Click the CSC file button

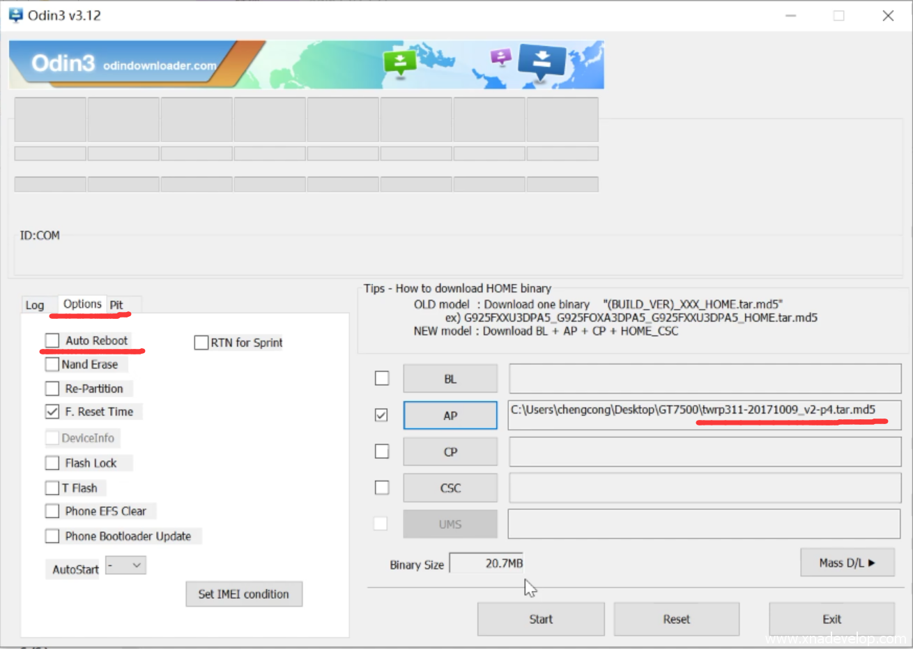pyautogui.click(x=450, y=488)
